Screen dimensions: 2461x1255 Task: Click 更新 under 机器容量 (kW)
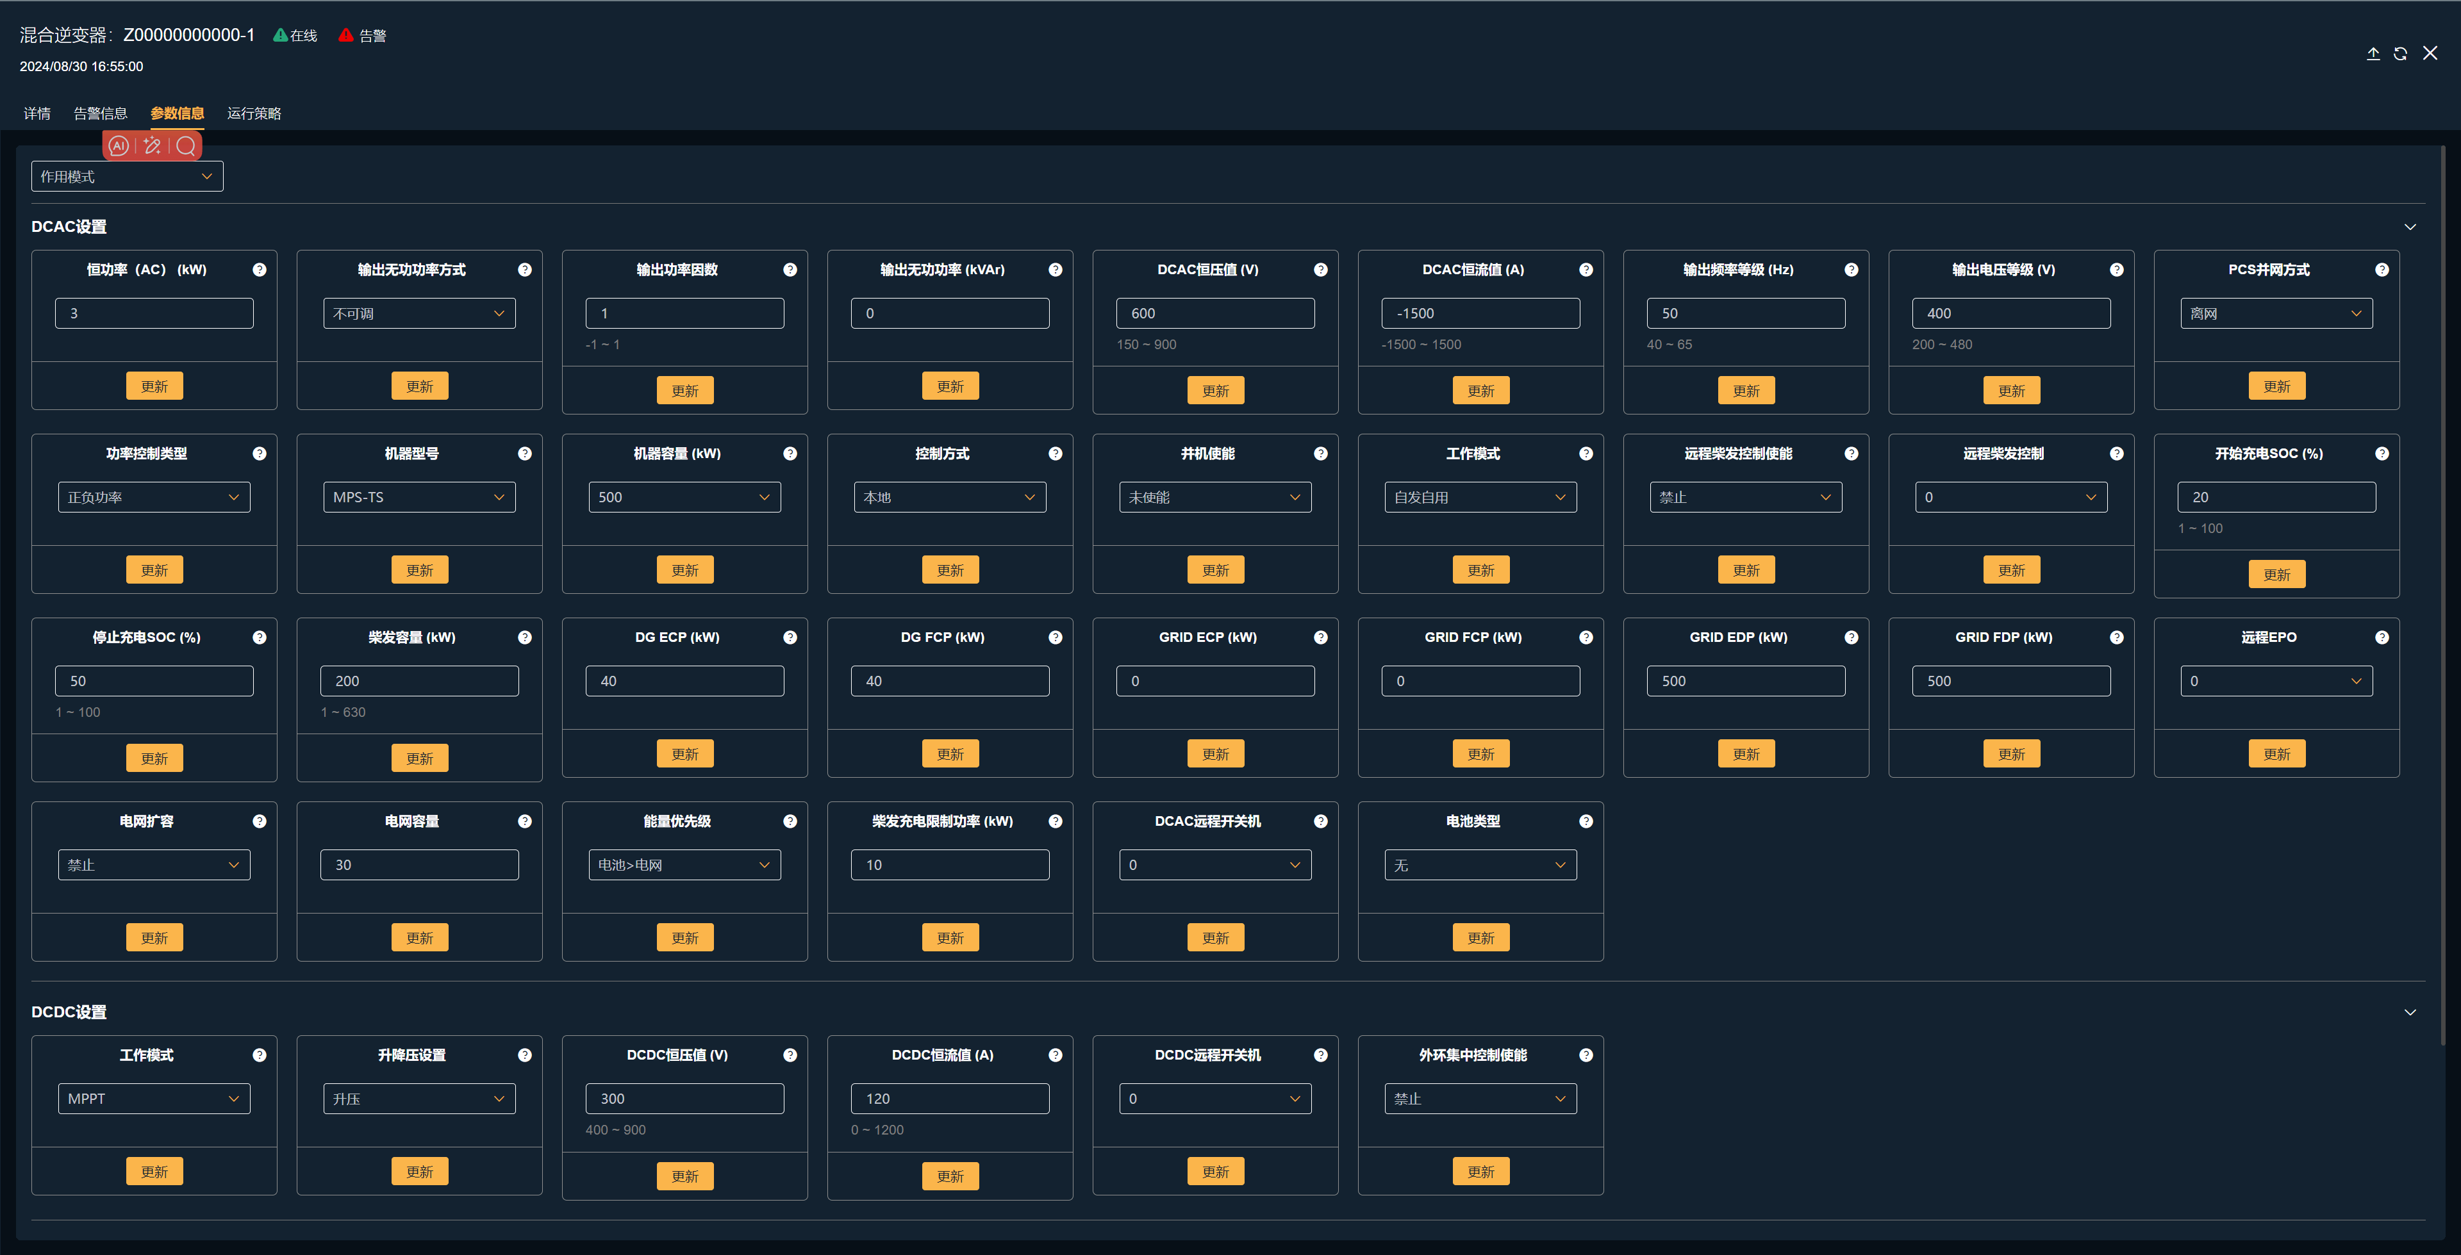tap(685, 570)
